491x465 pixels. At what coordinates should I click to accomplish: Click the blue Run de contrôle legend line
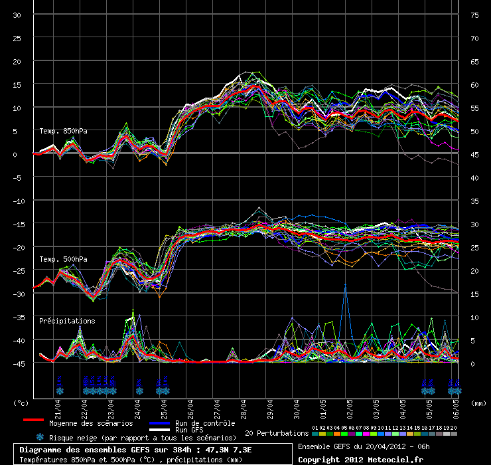160,422
